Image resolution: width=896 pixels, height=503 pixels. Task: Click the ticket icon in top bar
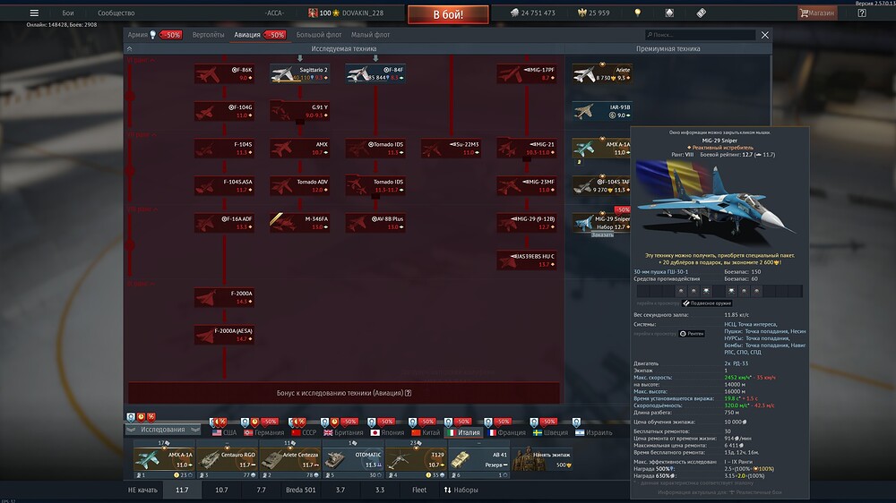pos(702,13)
